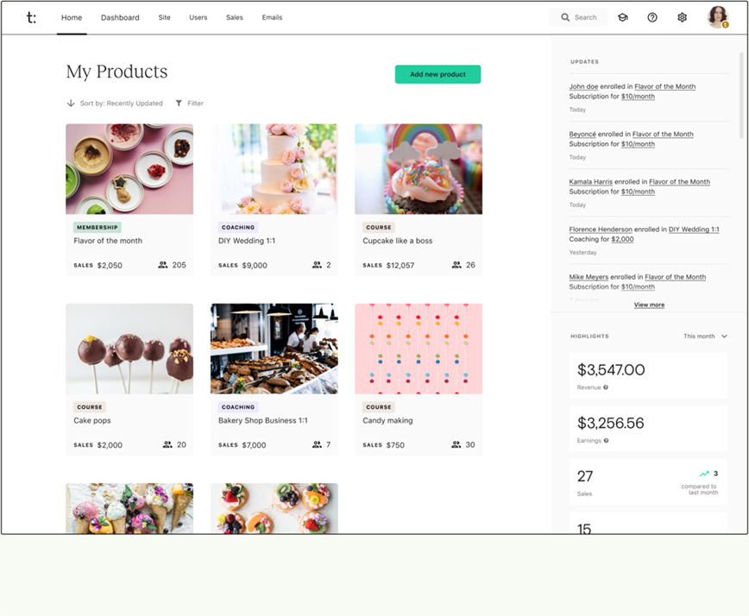Open the Site tab
Image resolution: width=749 pixels, height=616 pixels.
[164, 17]
